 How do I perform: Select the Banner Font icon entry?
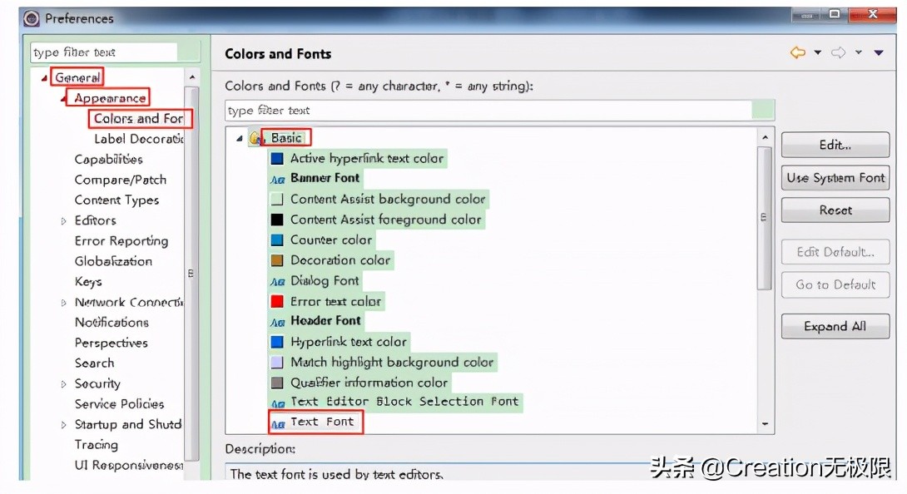(278, 180)
